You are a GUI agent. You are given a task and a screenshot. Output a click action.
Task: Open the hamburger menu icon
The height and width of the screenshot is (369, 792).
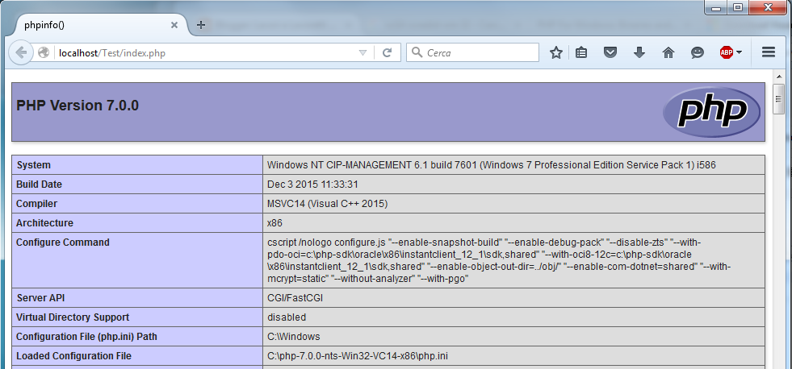769,52
